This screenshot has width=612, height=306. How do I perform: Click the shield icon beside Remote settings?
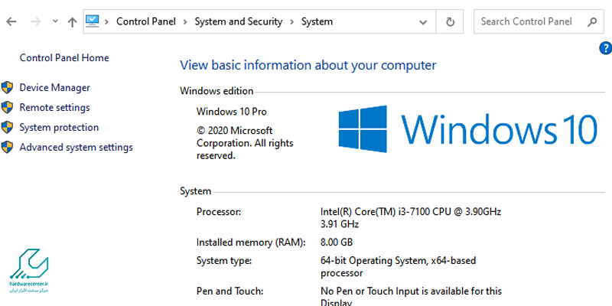coord(8,108)
